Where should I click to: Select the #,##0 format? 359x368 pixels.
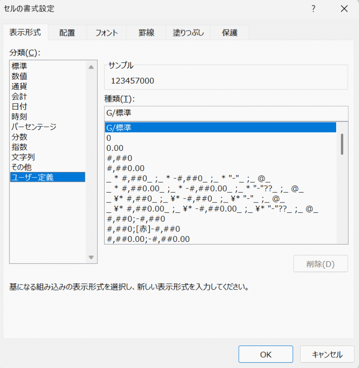220,158
